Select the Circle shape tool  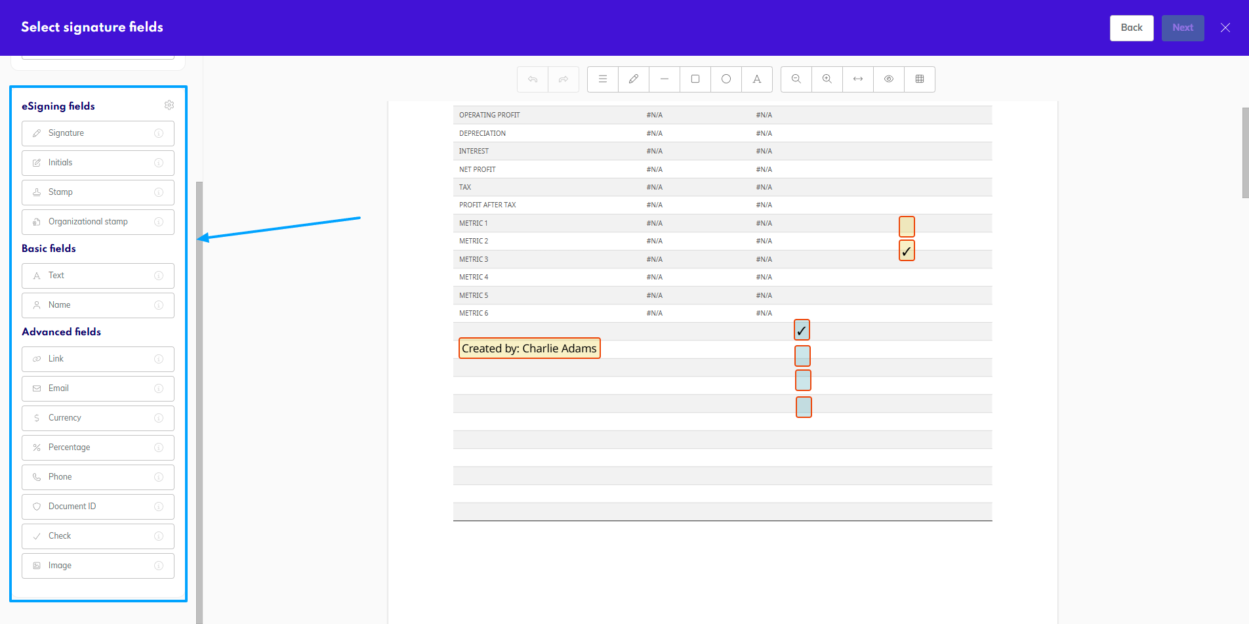tap(726, 79)
